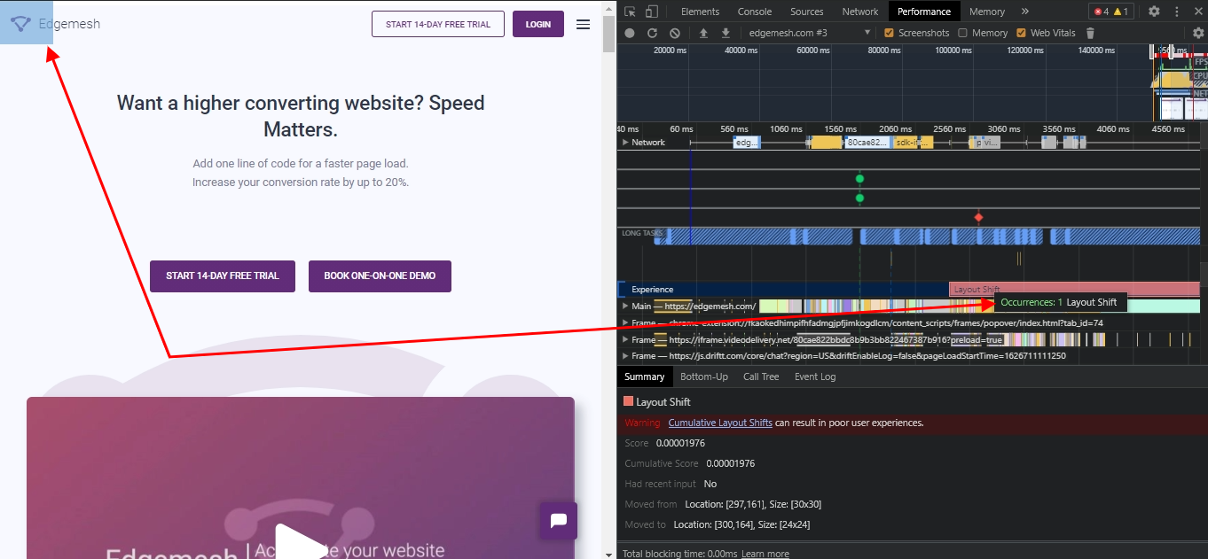
Task: Select the sdk-i network request block
Action: click(906, 142)
